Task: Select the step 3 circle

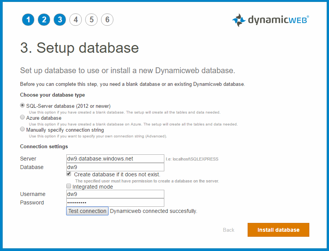Action: [60, 20]
